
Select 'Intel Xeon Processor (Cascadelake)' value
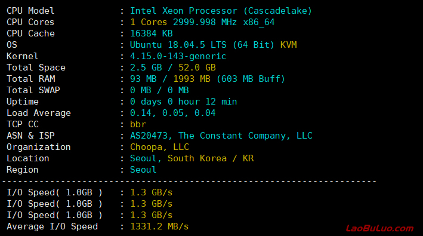pyautogui.click(x=221, y=11)
